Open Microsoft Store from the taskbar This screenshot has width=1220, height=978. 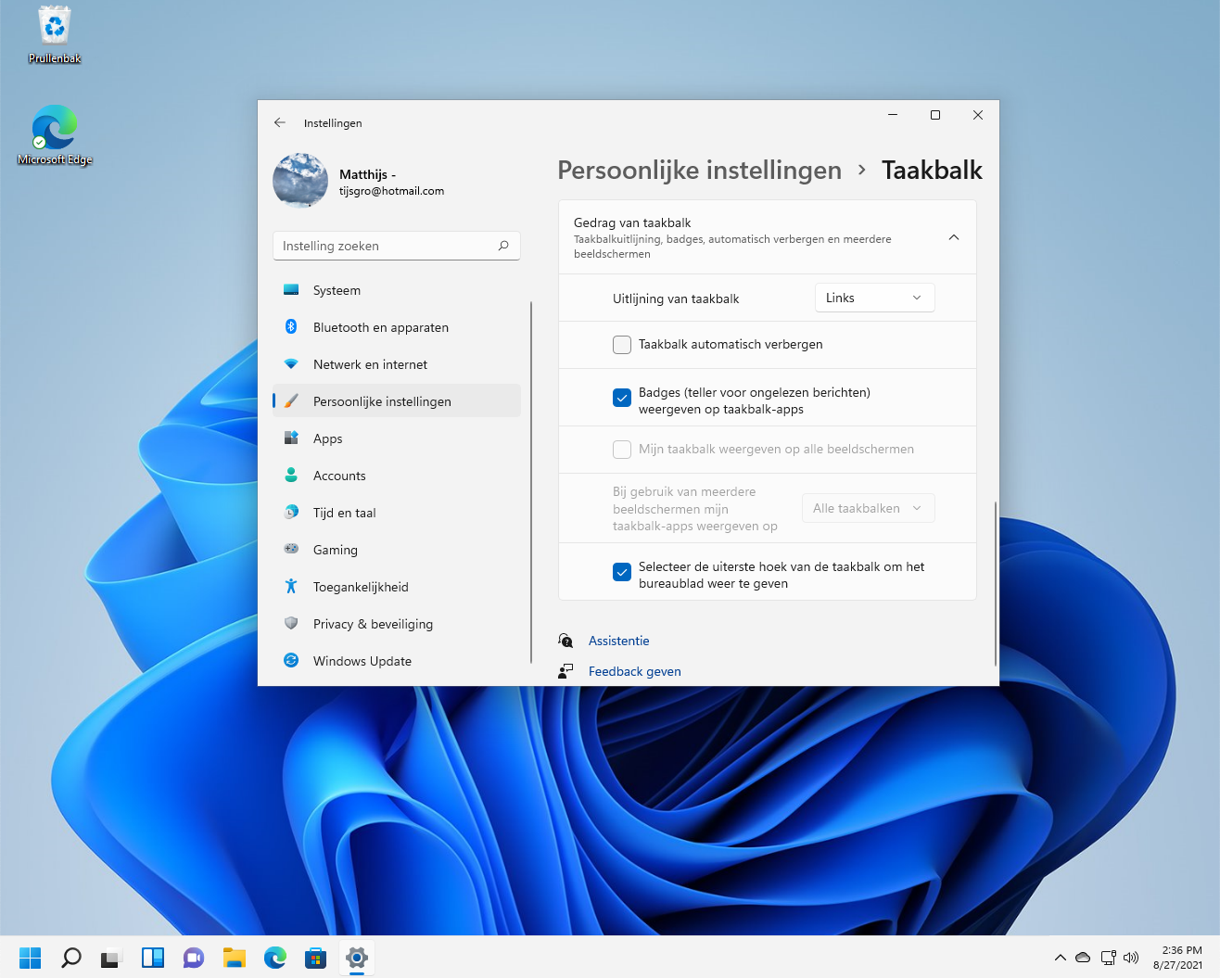(316, 958)
